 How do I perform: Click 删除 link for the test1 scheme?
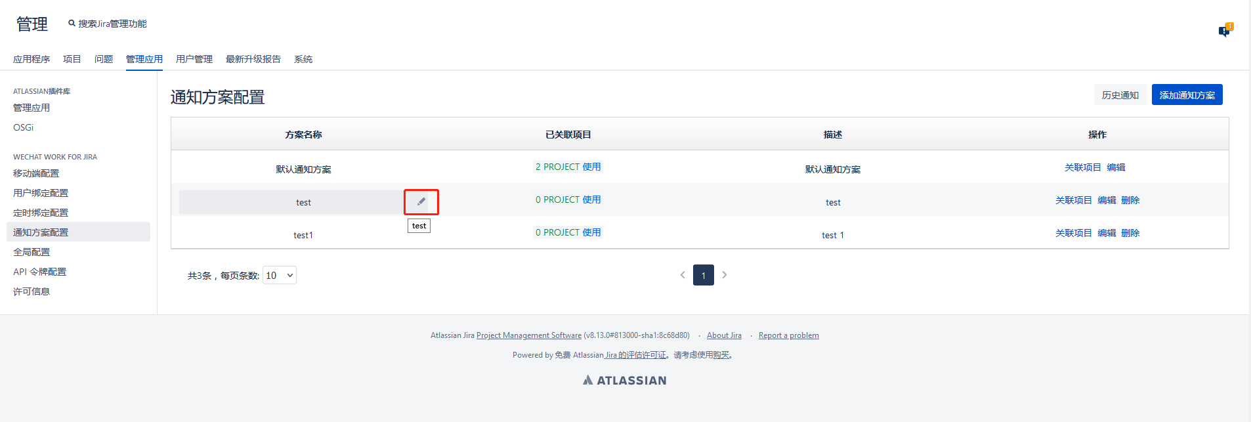coord(1130,233)
